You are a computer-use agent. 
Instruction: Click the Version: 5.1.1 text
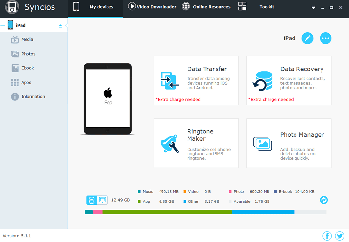(17, 236)
